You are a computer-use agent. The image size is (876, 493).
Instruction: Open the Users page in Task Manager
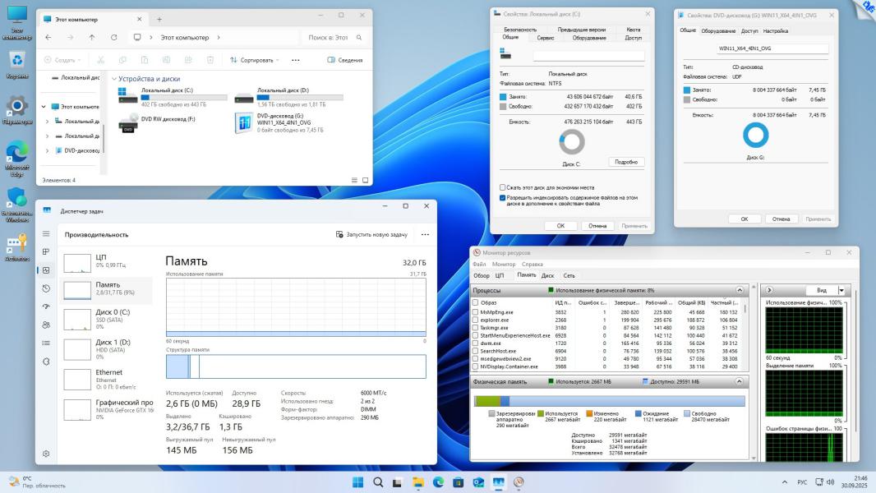(46, 325)
